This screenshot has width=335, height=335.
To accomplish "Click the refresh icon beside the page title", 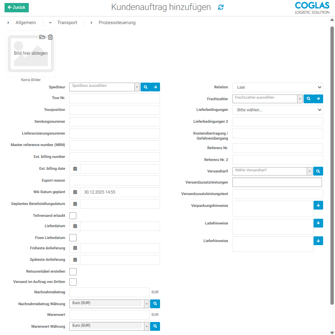I will pyautogui.click(x=221, y=7).
